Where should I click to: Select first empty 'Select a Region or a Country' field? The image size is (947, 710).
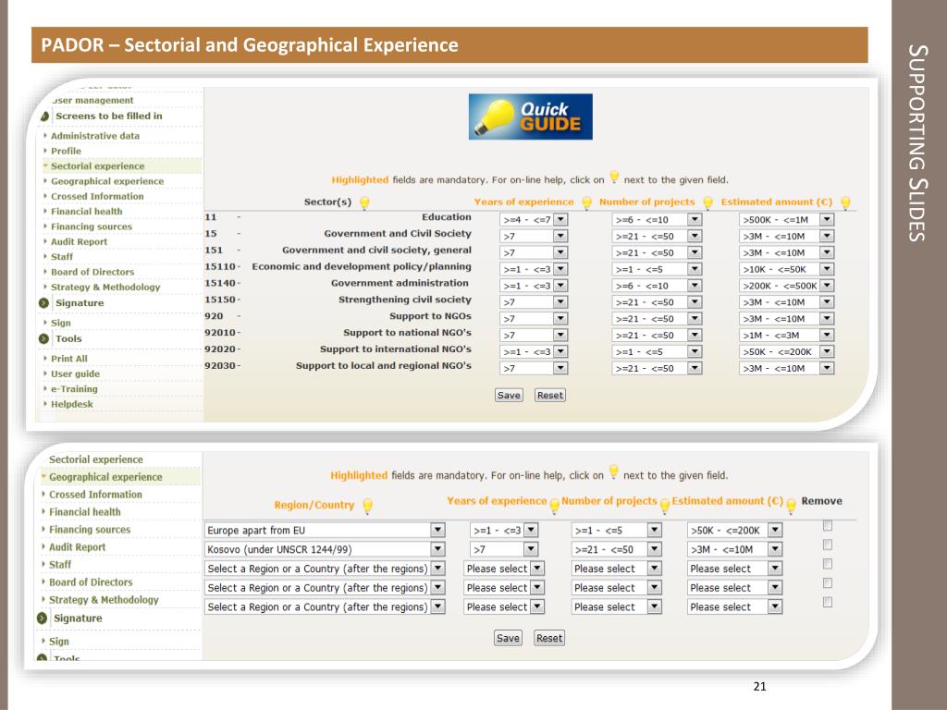click(325, 569)
